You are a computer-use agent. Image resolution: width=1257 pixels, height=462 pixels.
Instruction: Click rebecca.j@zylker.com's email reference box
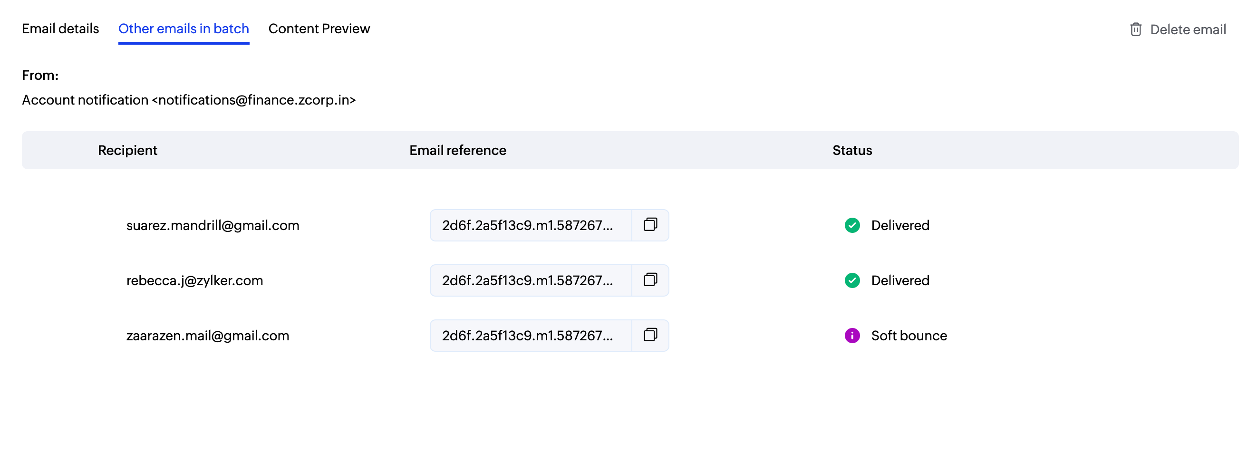coord(527,280)
